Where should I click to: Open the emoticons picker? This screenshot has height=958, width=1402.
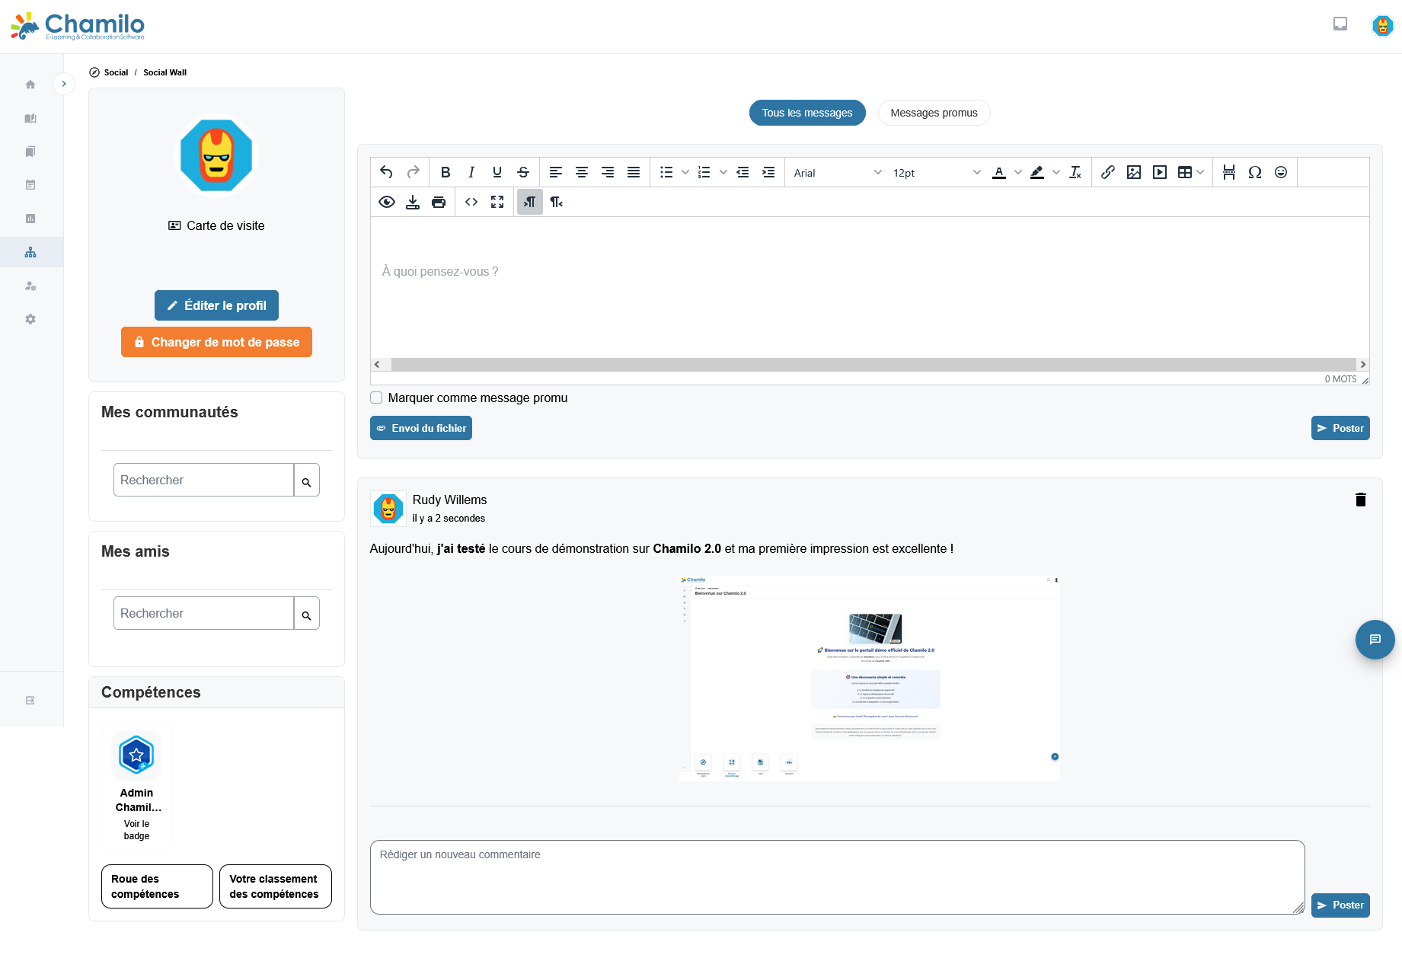point(1281,172)
